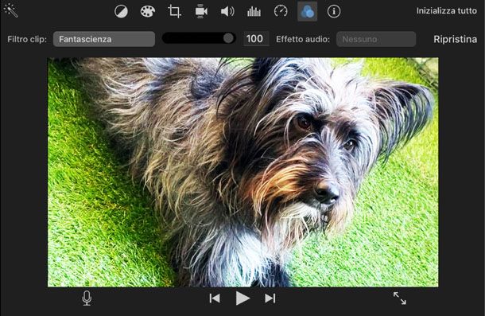485x316 pixels.
Task: Play the video preview
Action: [242, 298]
